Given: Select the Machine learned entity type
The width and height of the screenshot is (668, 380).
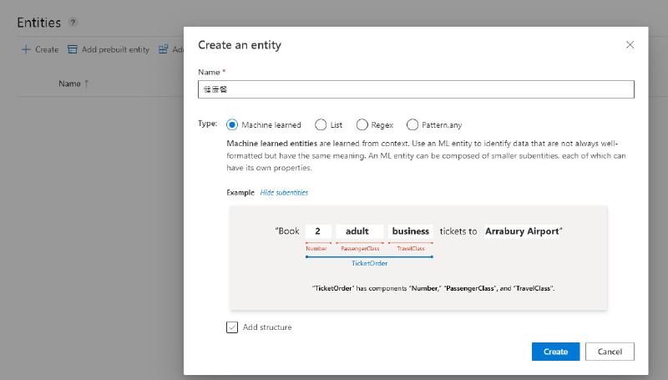Looking at the screenshot, I should (232, 124).
